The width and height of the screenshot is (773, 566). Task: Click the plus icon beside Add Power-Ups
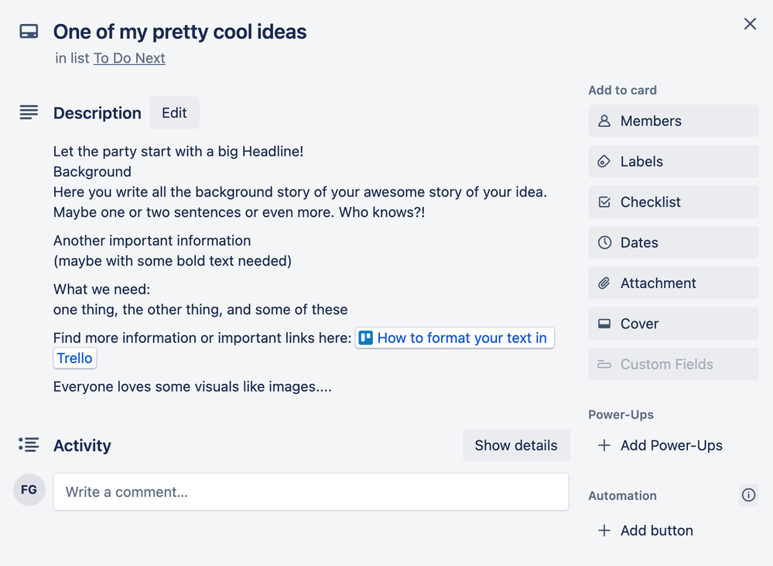(x=604, y=445)
